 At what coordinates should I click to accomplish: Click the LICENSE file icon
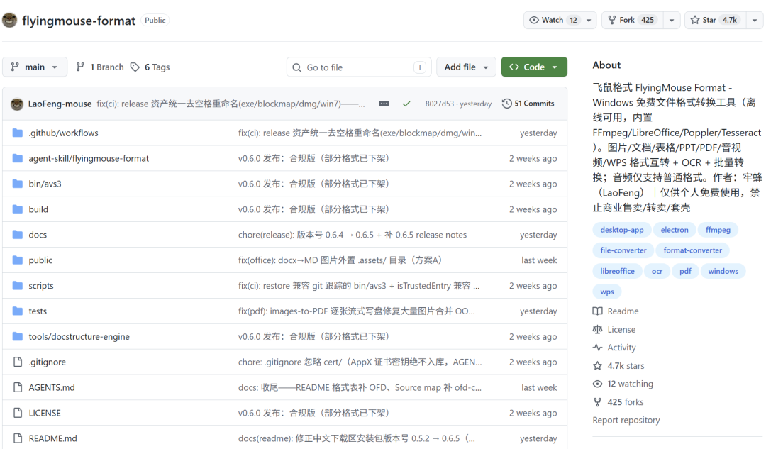[18, 412]
